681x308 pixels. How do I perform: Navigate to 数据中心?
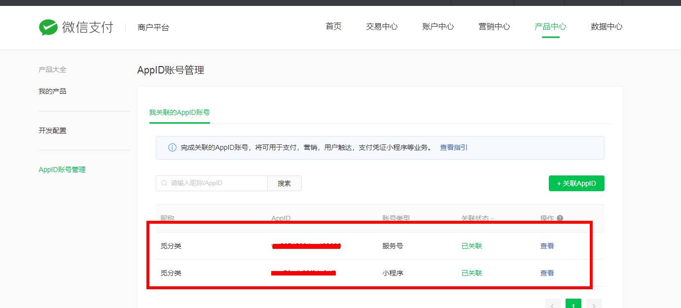click(x=607, y=27)
